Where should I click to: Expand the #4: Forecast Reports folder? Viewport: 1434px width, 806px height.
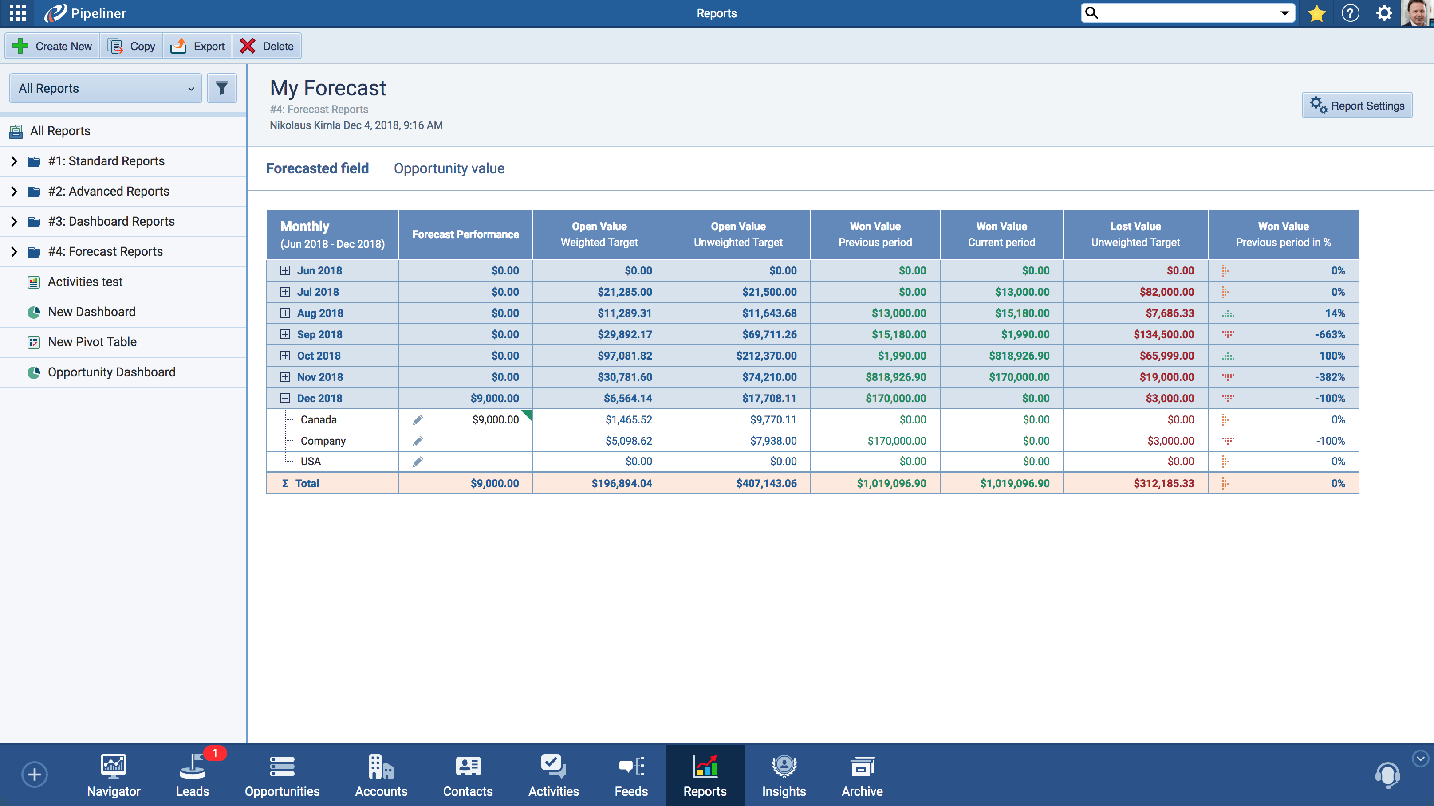click(x=14, y=251)
